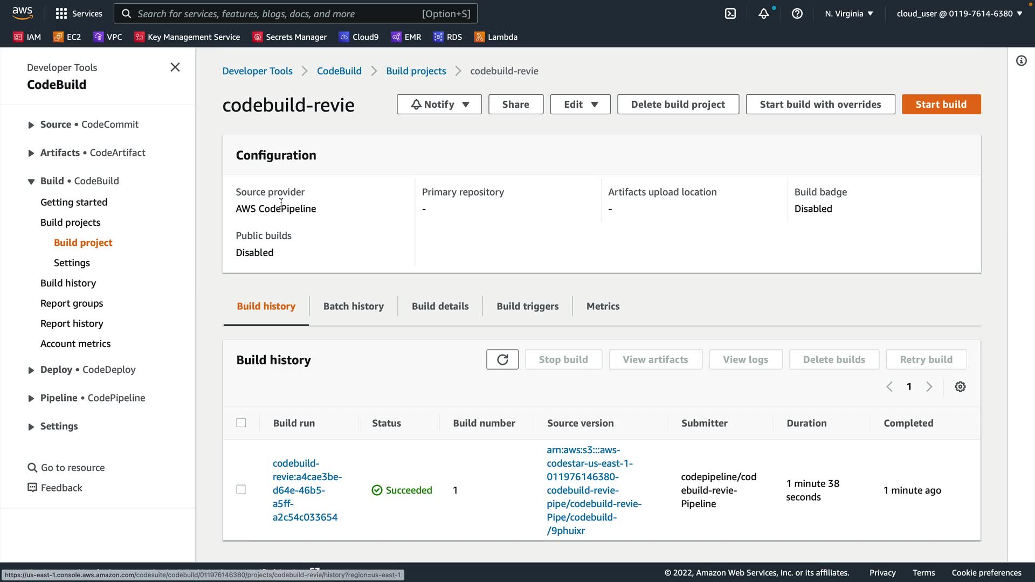
Task: Refresh the build history list
Action: (502, 359)
